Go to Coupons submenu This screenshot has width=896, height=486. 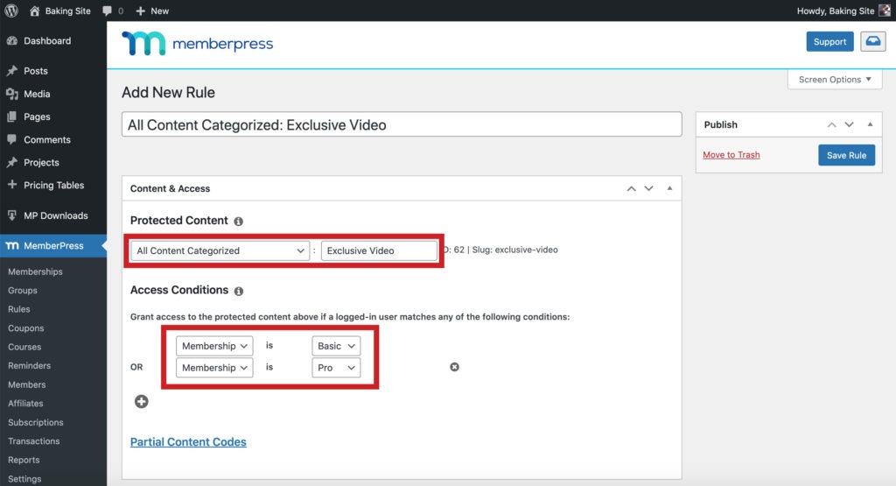(25, 328)
